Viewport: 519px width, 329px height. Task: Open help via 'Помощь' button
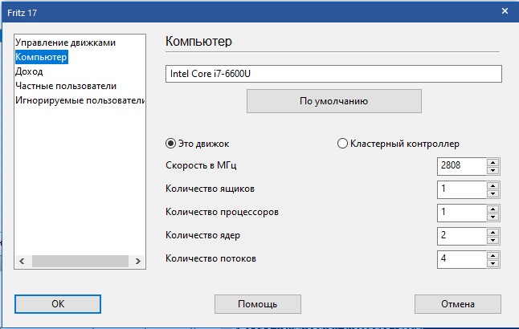[x=258, y=304]
